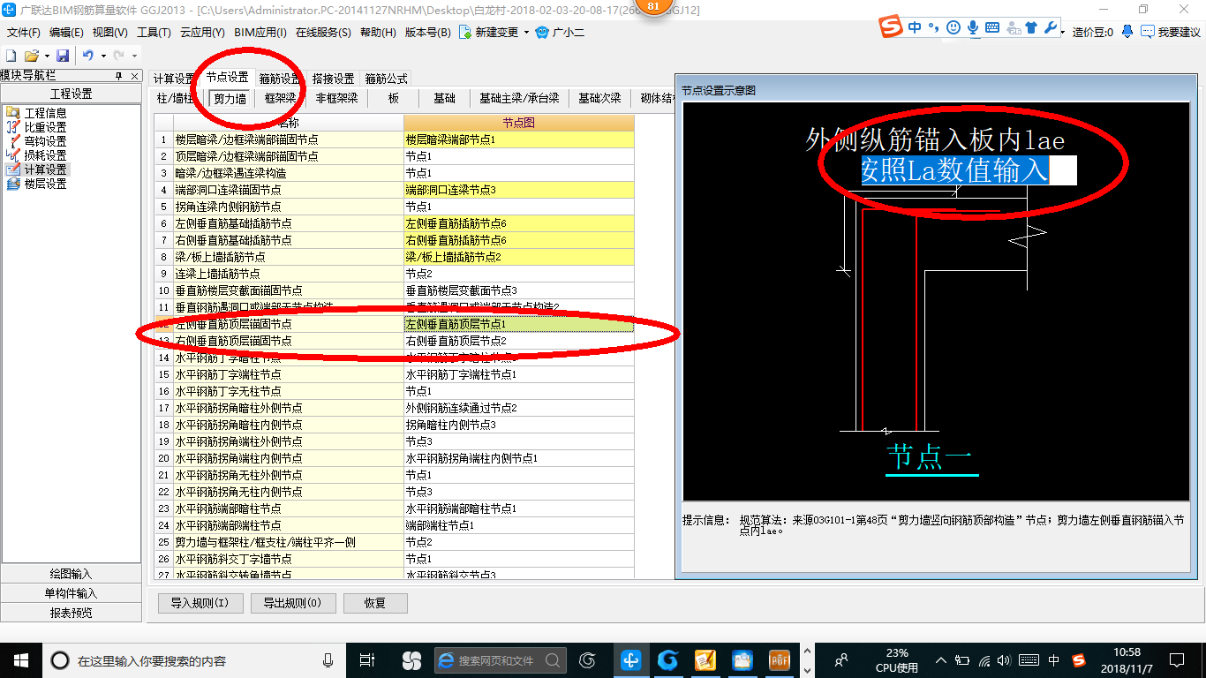Open the 工具(T) menu
The height and width of the screenshot is (678, 1206).
click(154, 33)
